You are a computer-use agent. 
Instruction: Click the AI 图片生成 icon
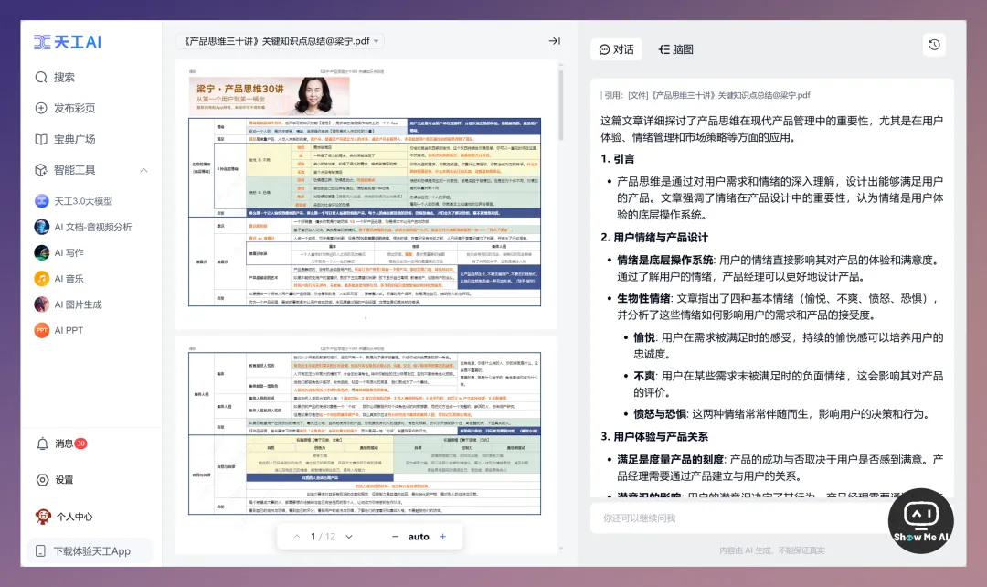pos(41,304)
